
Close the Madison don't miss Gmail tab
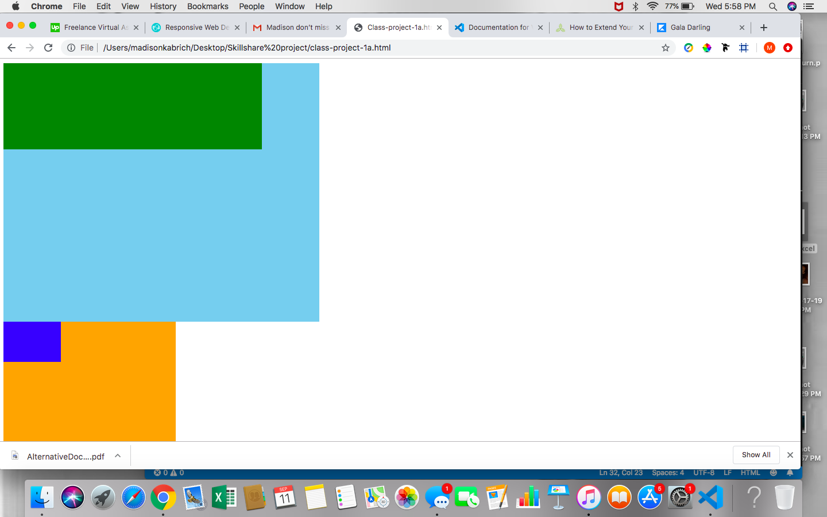338,28
